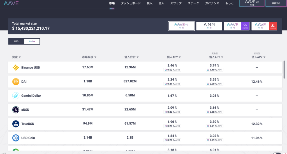Open the 預入 nav tab

pos(150,3)
